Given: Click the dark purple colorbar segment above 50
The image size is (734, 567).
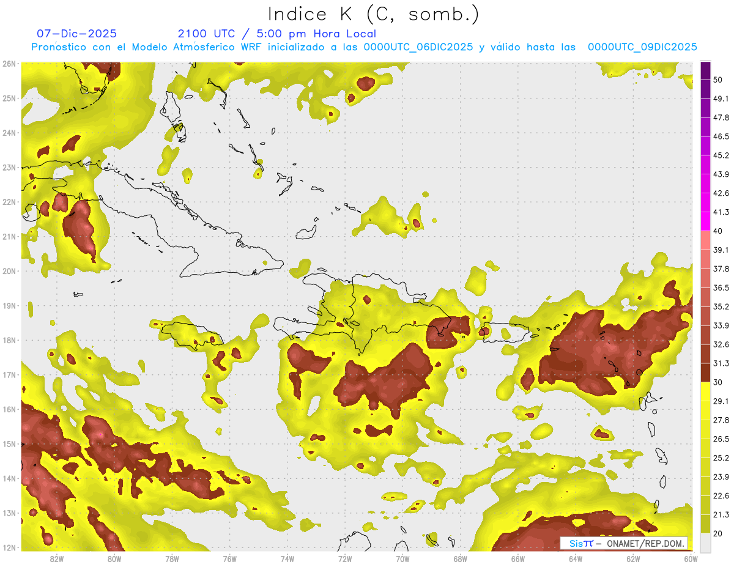Looking at the screenshot, I should [x=705, y=71].
